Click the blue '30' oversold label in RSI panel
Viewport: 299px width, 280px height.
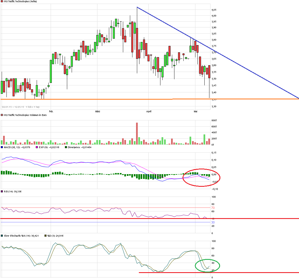213,222
